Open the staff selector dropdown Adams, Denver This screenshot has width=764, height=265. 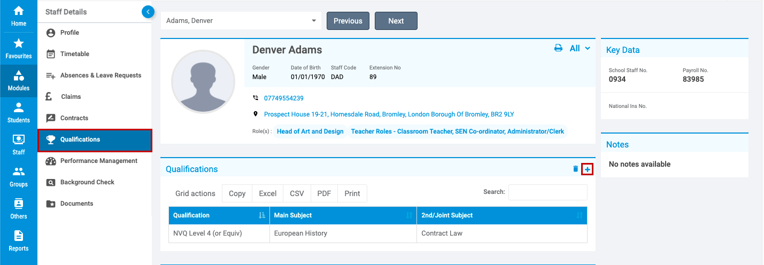(x=241, y=21)
